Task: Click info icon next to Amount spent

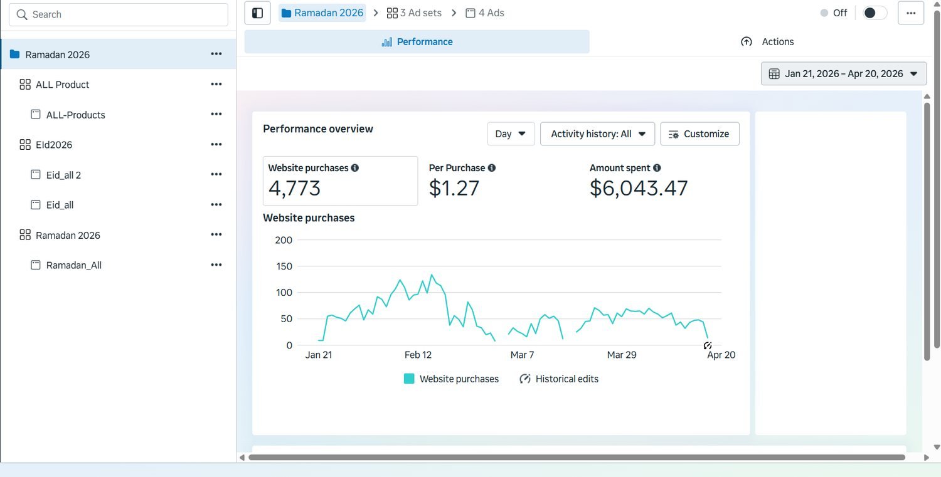Action: click(657, 168)
